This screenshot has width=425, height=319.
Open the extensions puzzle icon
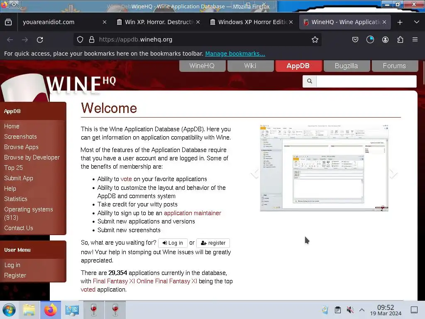tap(400, 39)
